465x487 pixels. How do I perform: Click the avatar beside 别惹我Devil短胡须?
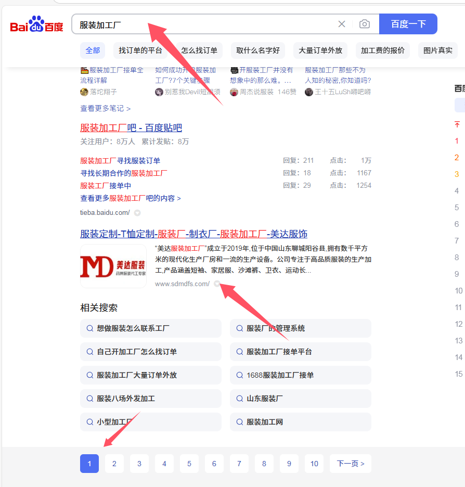coord(159,92)
